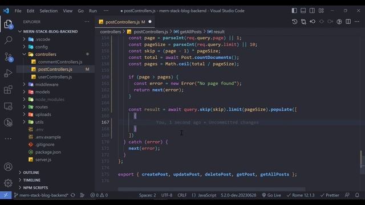Click the feedback icon in status bar

pos(347,195)
